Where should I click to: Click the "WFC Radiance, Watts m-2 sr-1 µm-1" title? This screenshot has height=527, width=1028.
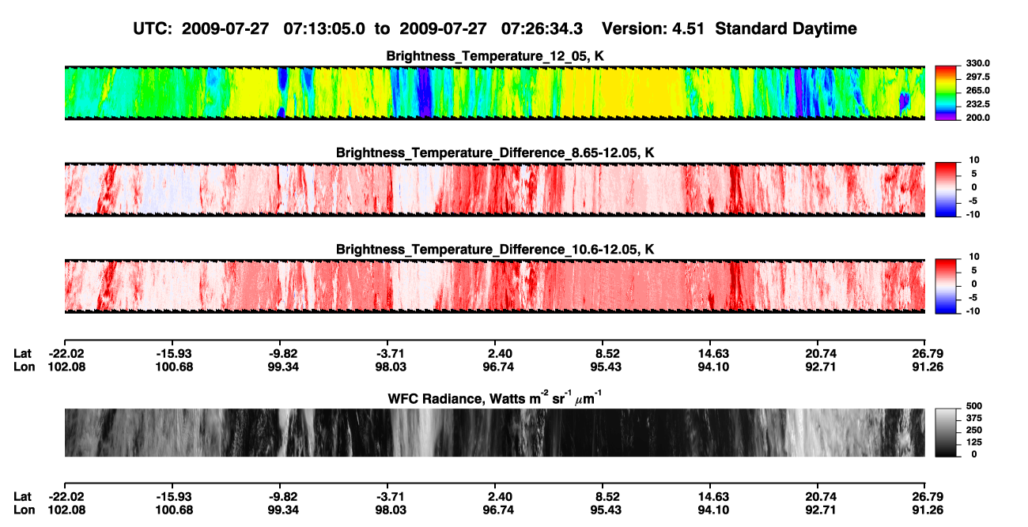495,398
